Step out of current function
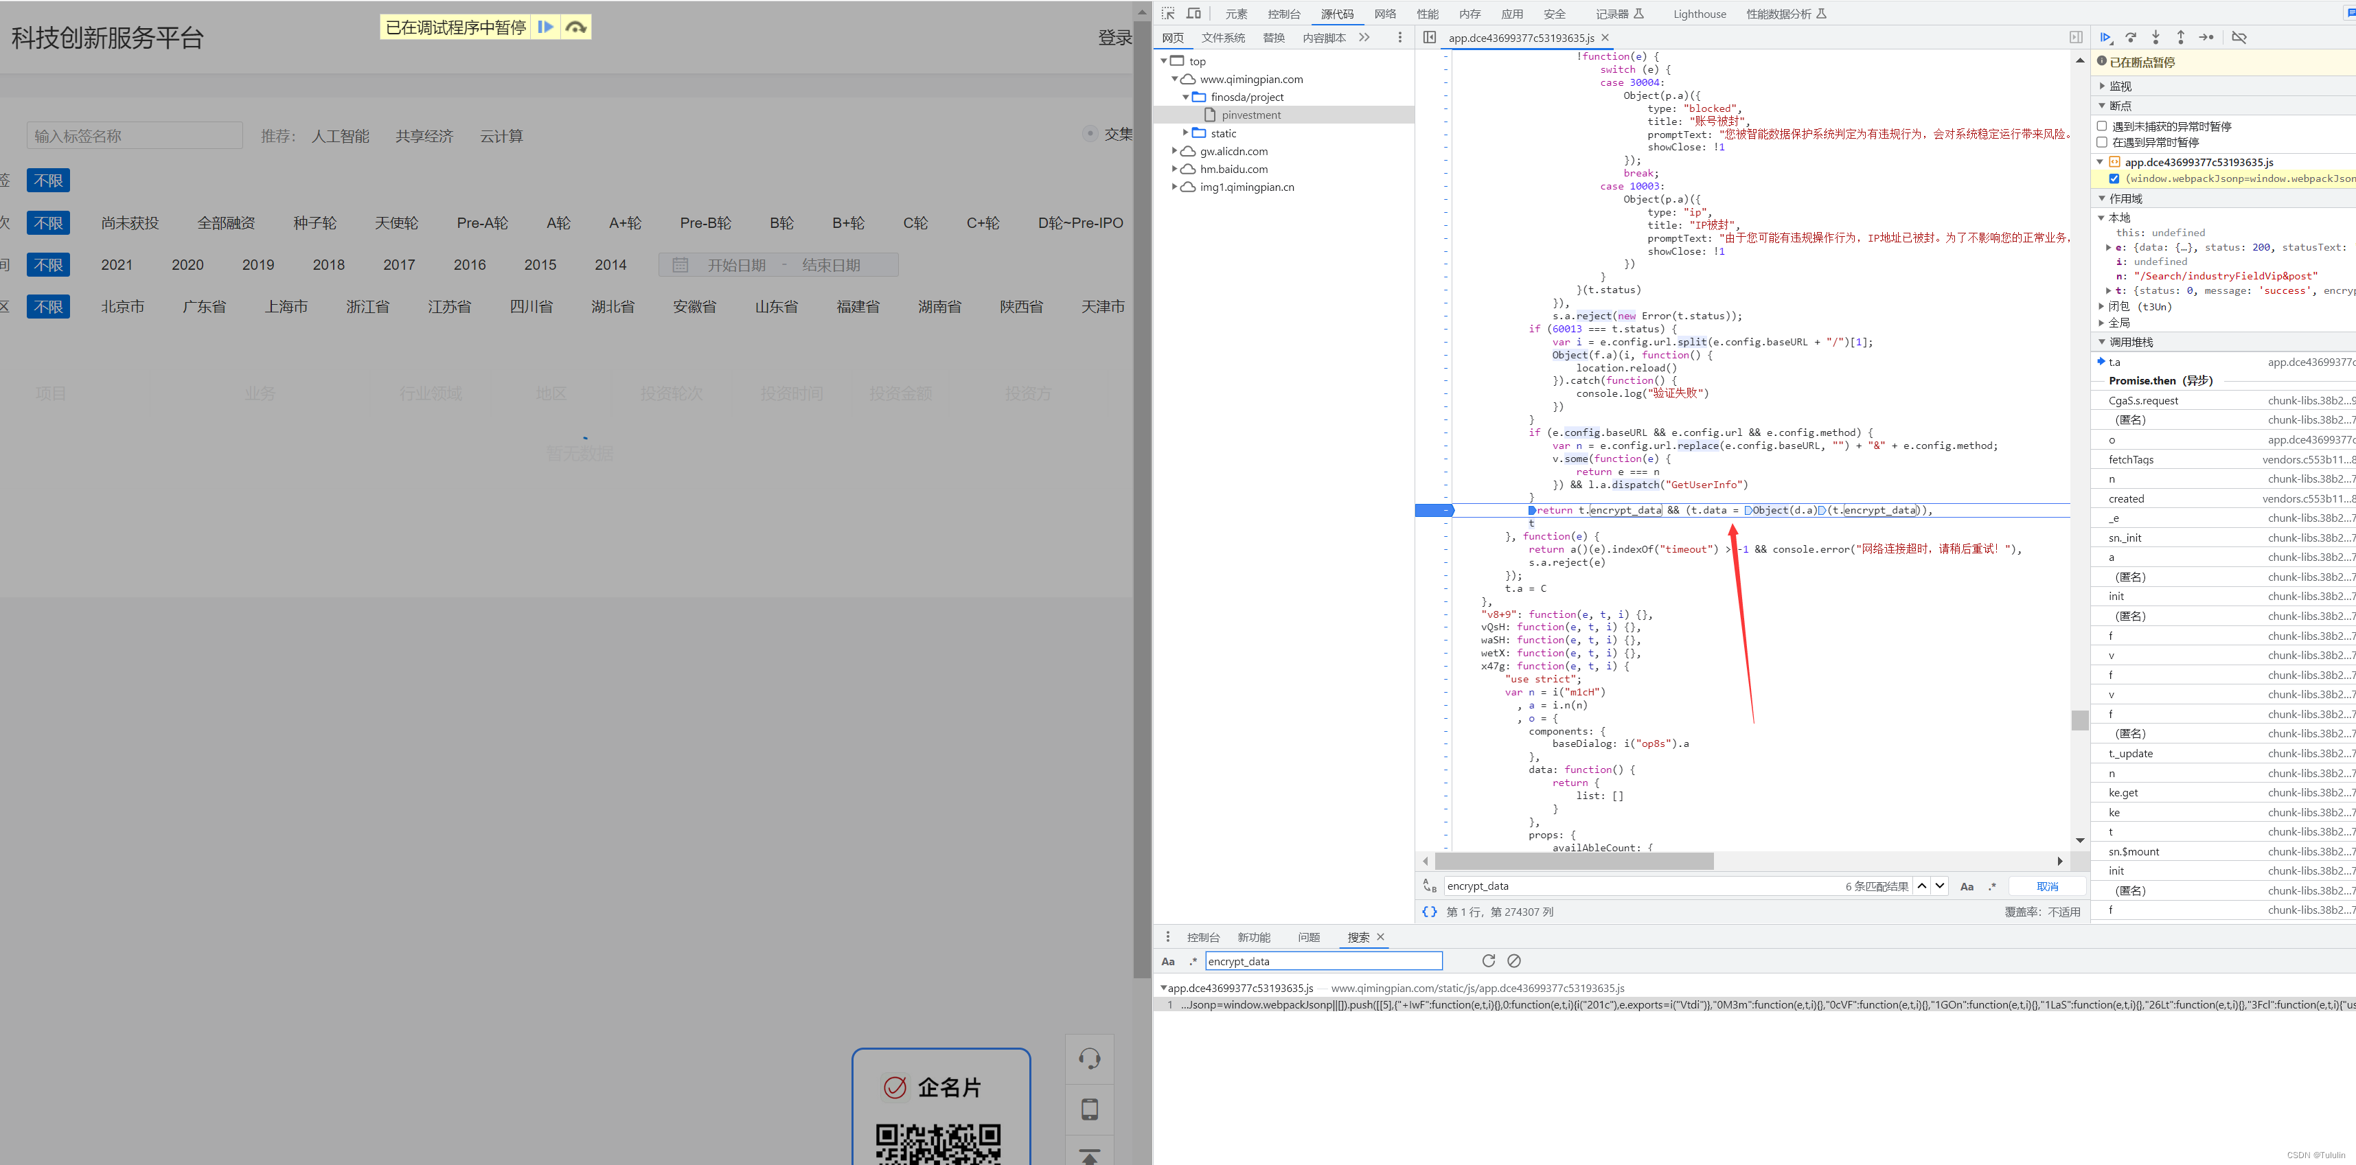Viewport: 2356px width, 1165px height. (x=2180, y=38)
